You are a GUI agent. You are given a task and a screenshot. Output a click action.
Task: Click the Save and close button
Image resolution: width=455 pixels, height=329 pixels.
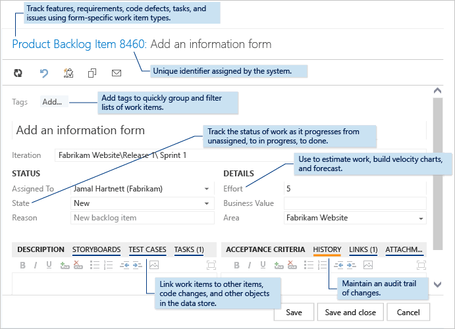coord(350,313)
